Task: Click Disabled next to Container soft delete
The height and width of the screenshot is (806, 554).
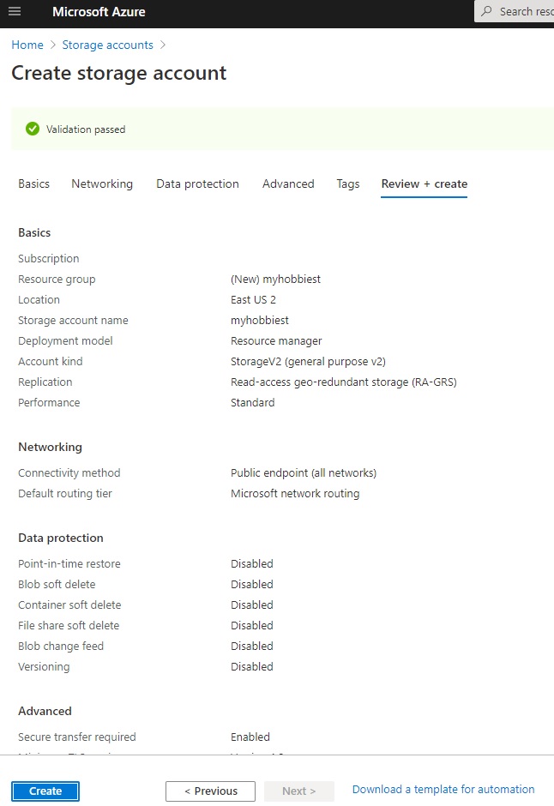Action: pos(252,605)
